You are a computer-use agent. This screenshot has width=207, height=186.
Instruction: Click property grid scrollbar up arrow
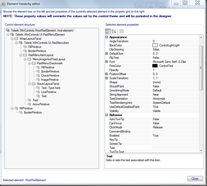[x=201, y=37]
